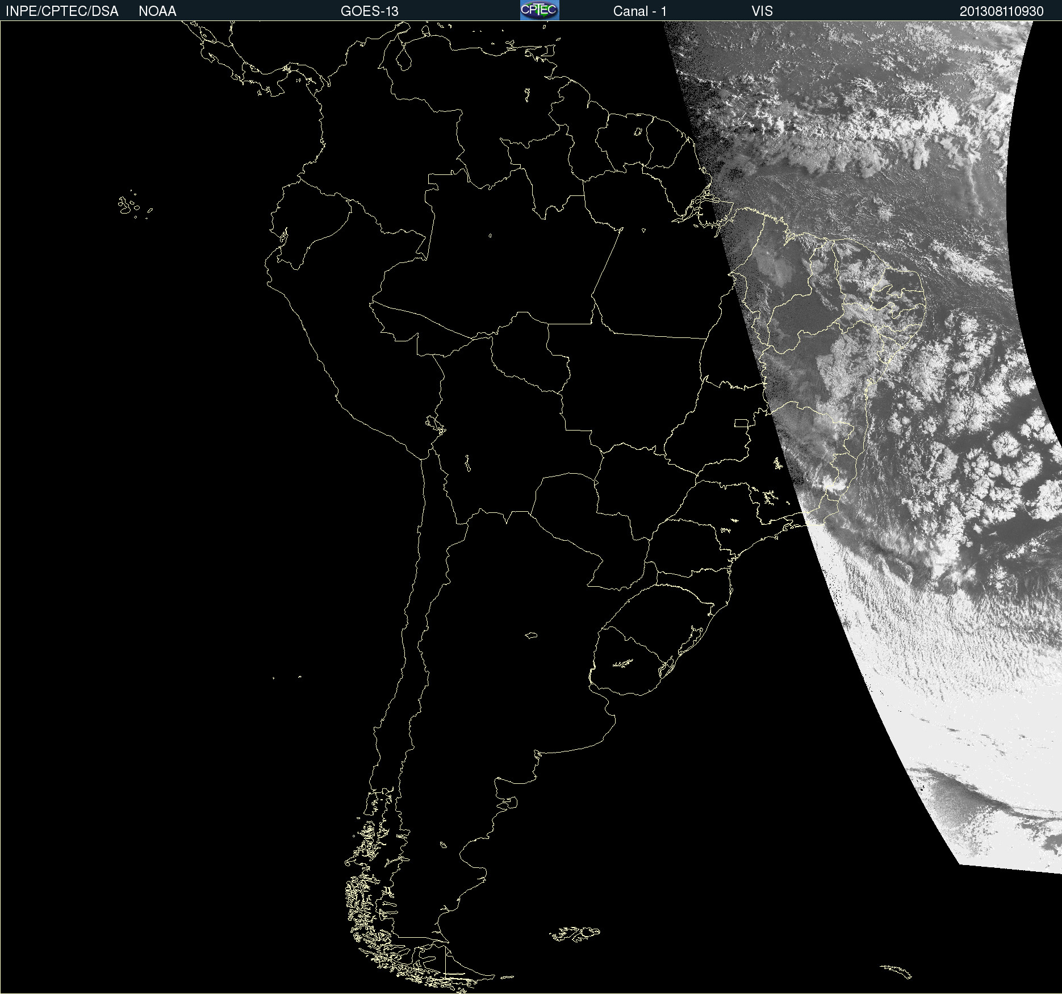Click the NOAA label
Screen dimensions: 1062x994
pos(157,11)
